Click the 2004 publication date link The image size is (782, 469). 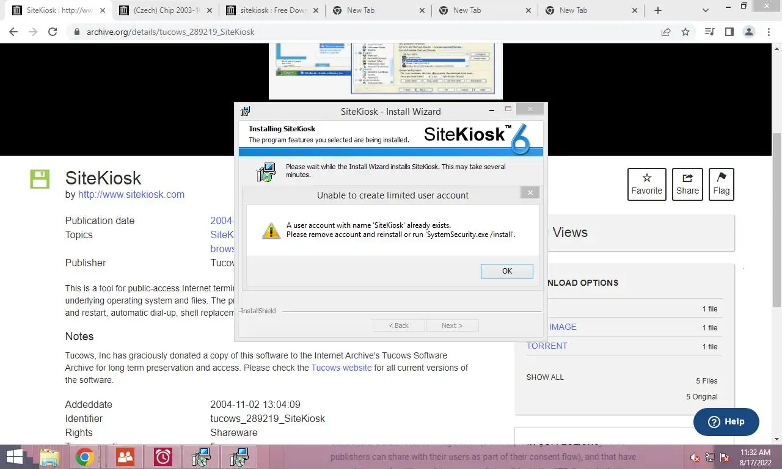[x=222, y=220]
